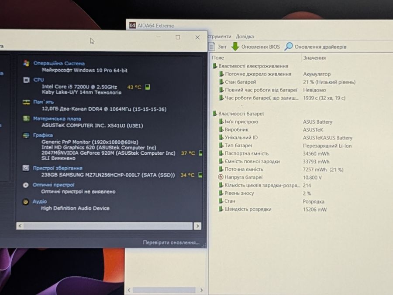The height and width of the screenshot is (295, 393).
Task: Click AIDA64 left pane scrollbar right arrow
Action: coord(201,290)
